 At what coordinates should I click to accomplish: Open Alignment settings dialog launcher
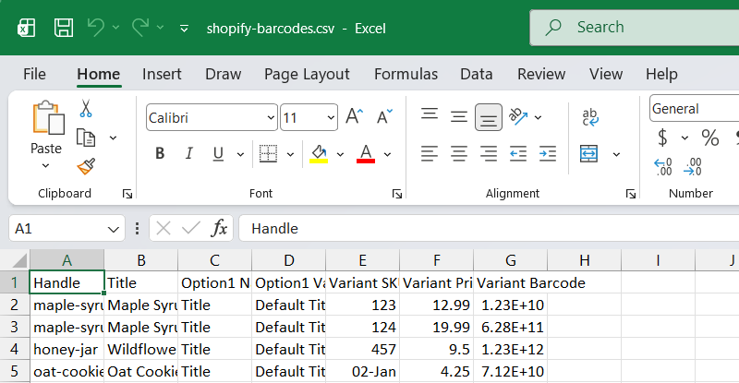pyautogui.click(x=631, y=194)
